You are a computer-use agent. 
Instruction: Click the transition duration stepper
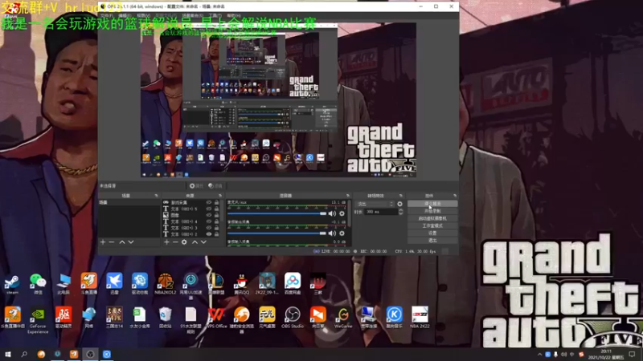pyautogui.click(x=400, y=212)
